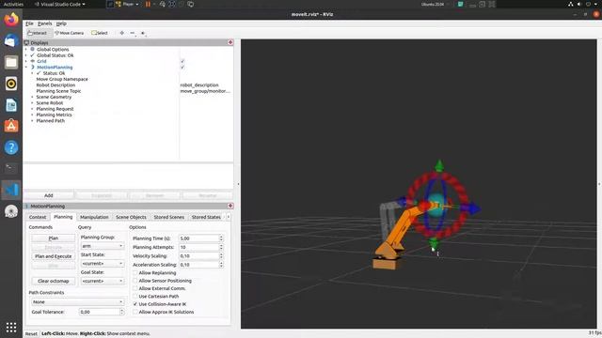The image size is (602, 338).
Task: Click Add button under Displays
Action: point(49,195)
